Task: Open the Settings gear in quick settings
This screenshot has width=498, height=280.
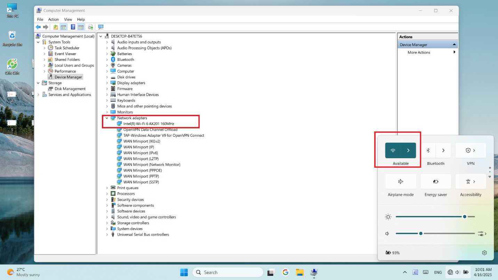Action: (x=484, y=253)
